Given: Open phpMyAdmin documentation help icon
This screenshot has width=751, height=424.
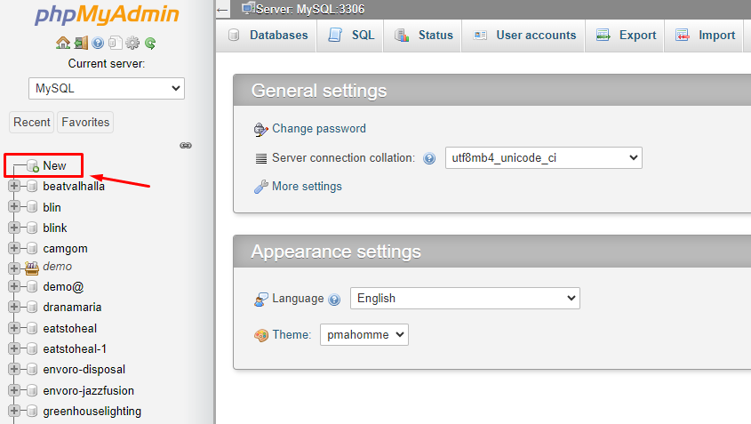Looking at the screenshot, I should coord(98,43).
